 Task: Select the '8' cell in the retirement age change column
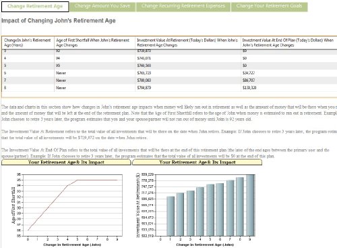click(28, 88)
